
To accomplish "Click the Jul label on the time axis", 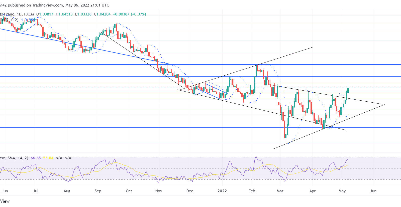I will (36, 191).
